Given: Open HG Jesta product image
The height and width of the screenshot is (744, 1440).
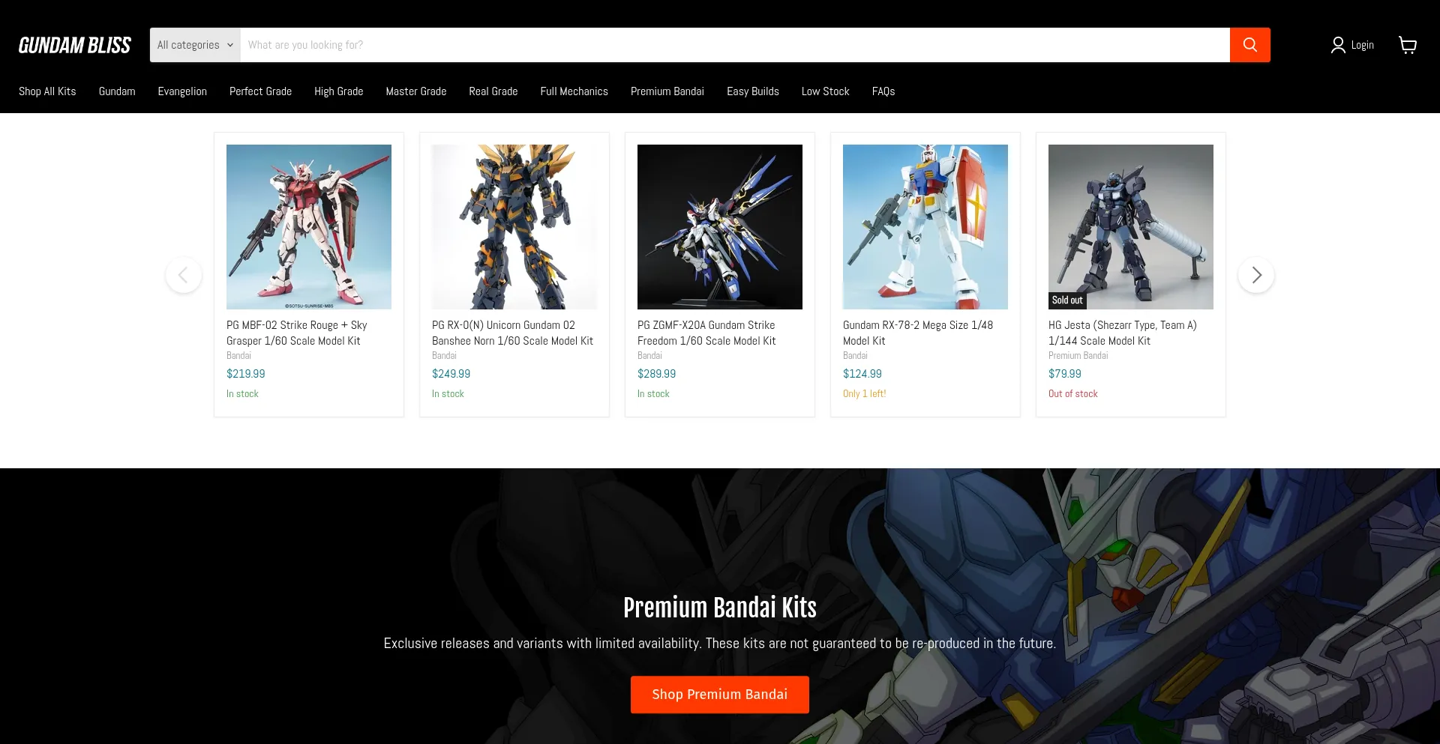Looking at the screenshot, I should click(1131, 227).
